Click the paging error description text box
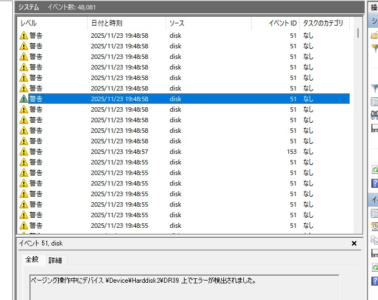The width and height of the screenshot is (378, 300). [183, 287]
